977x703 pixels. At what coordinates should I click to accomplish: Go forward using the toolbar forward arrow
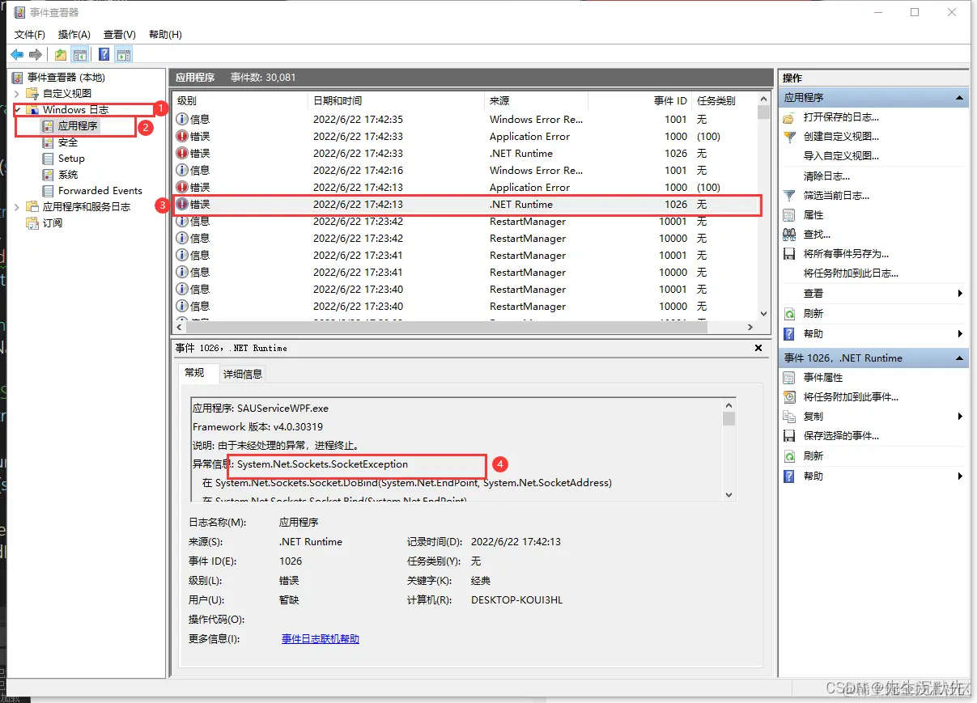click(35, 54)
